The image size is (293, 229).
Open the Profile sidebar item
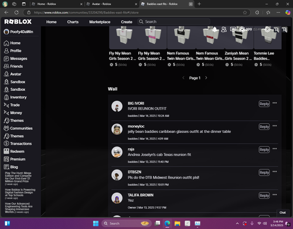coord(12,51)
